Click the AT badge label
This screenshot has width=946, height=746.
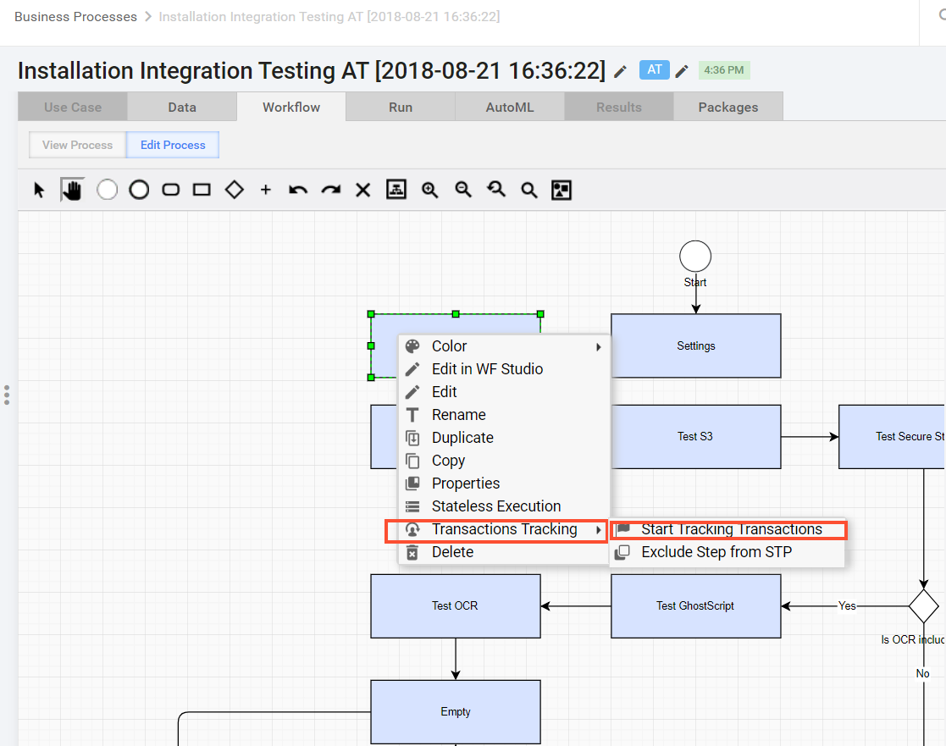click(x=655, y=70)
